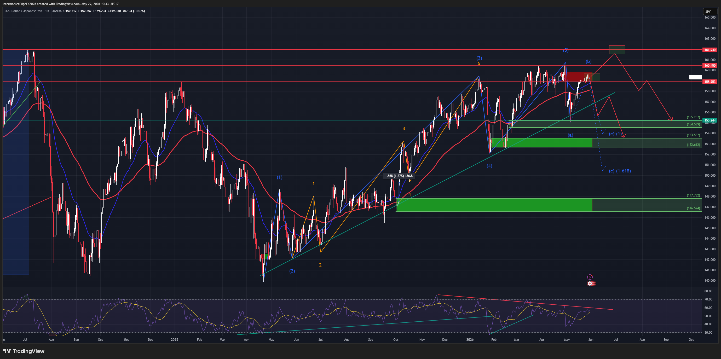Screen dimensions: 721x359
Task: Click the (146.574) zone level label
Action: point(693,208)
